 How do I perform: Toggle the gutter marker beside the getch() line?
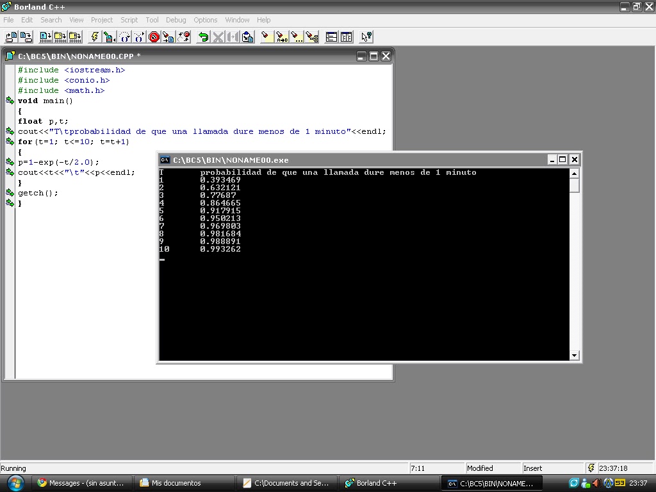tap(9, 191)
